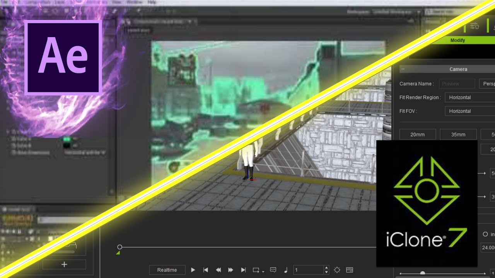Switch to the Modify tab
The width and height of the screenshot is (495, 278).
tap(458, 40)
